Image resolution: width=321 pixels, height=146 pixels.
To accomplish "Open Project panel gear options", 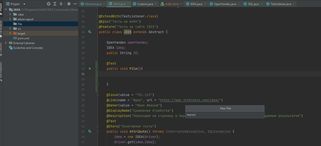I will click(69, 4).
